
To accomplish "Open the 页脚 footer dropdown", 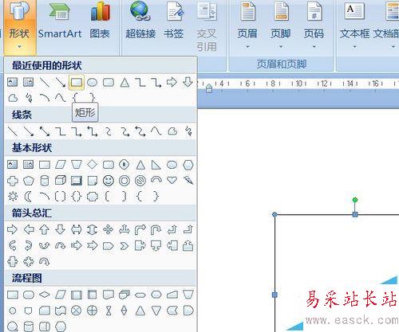I will point(281,25).
